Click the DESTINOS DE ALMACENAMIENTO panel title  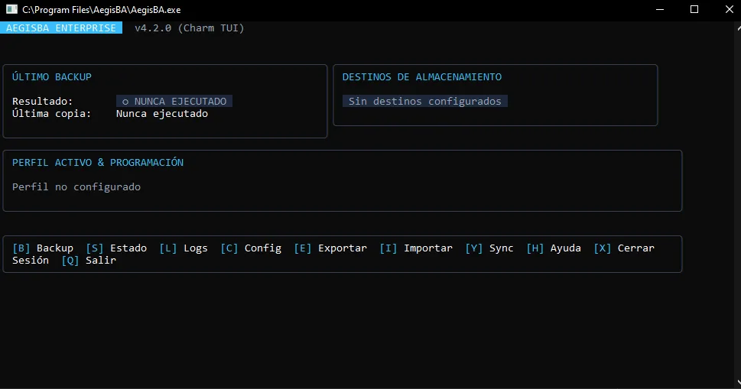tap(422, 77)
